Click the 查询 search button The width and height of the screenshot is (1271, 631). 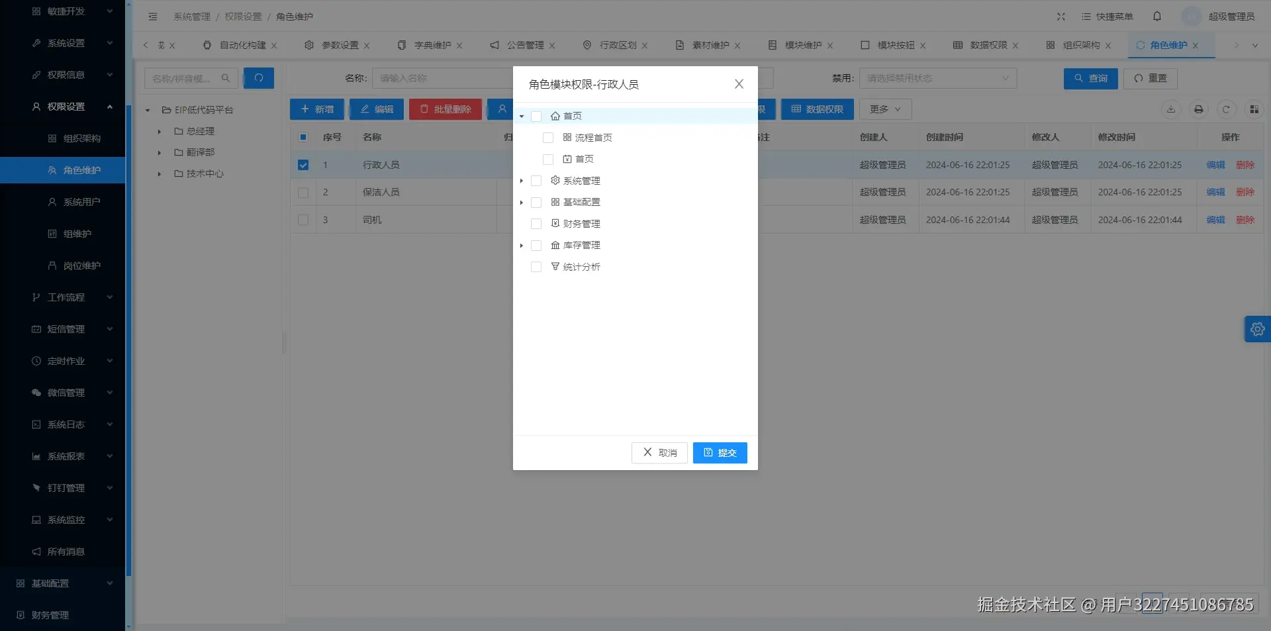coord(1091,78)
